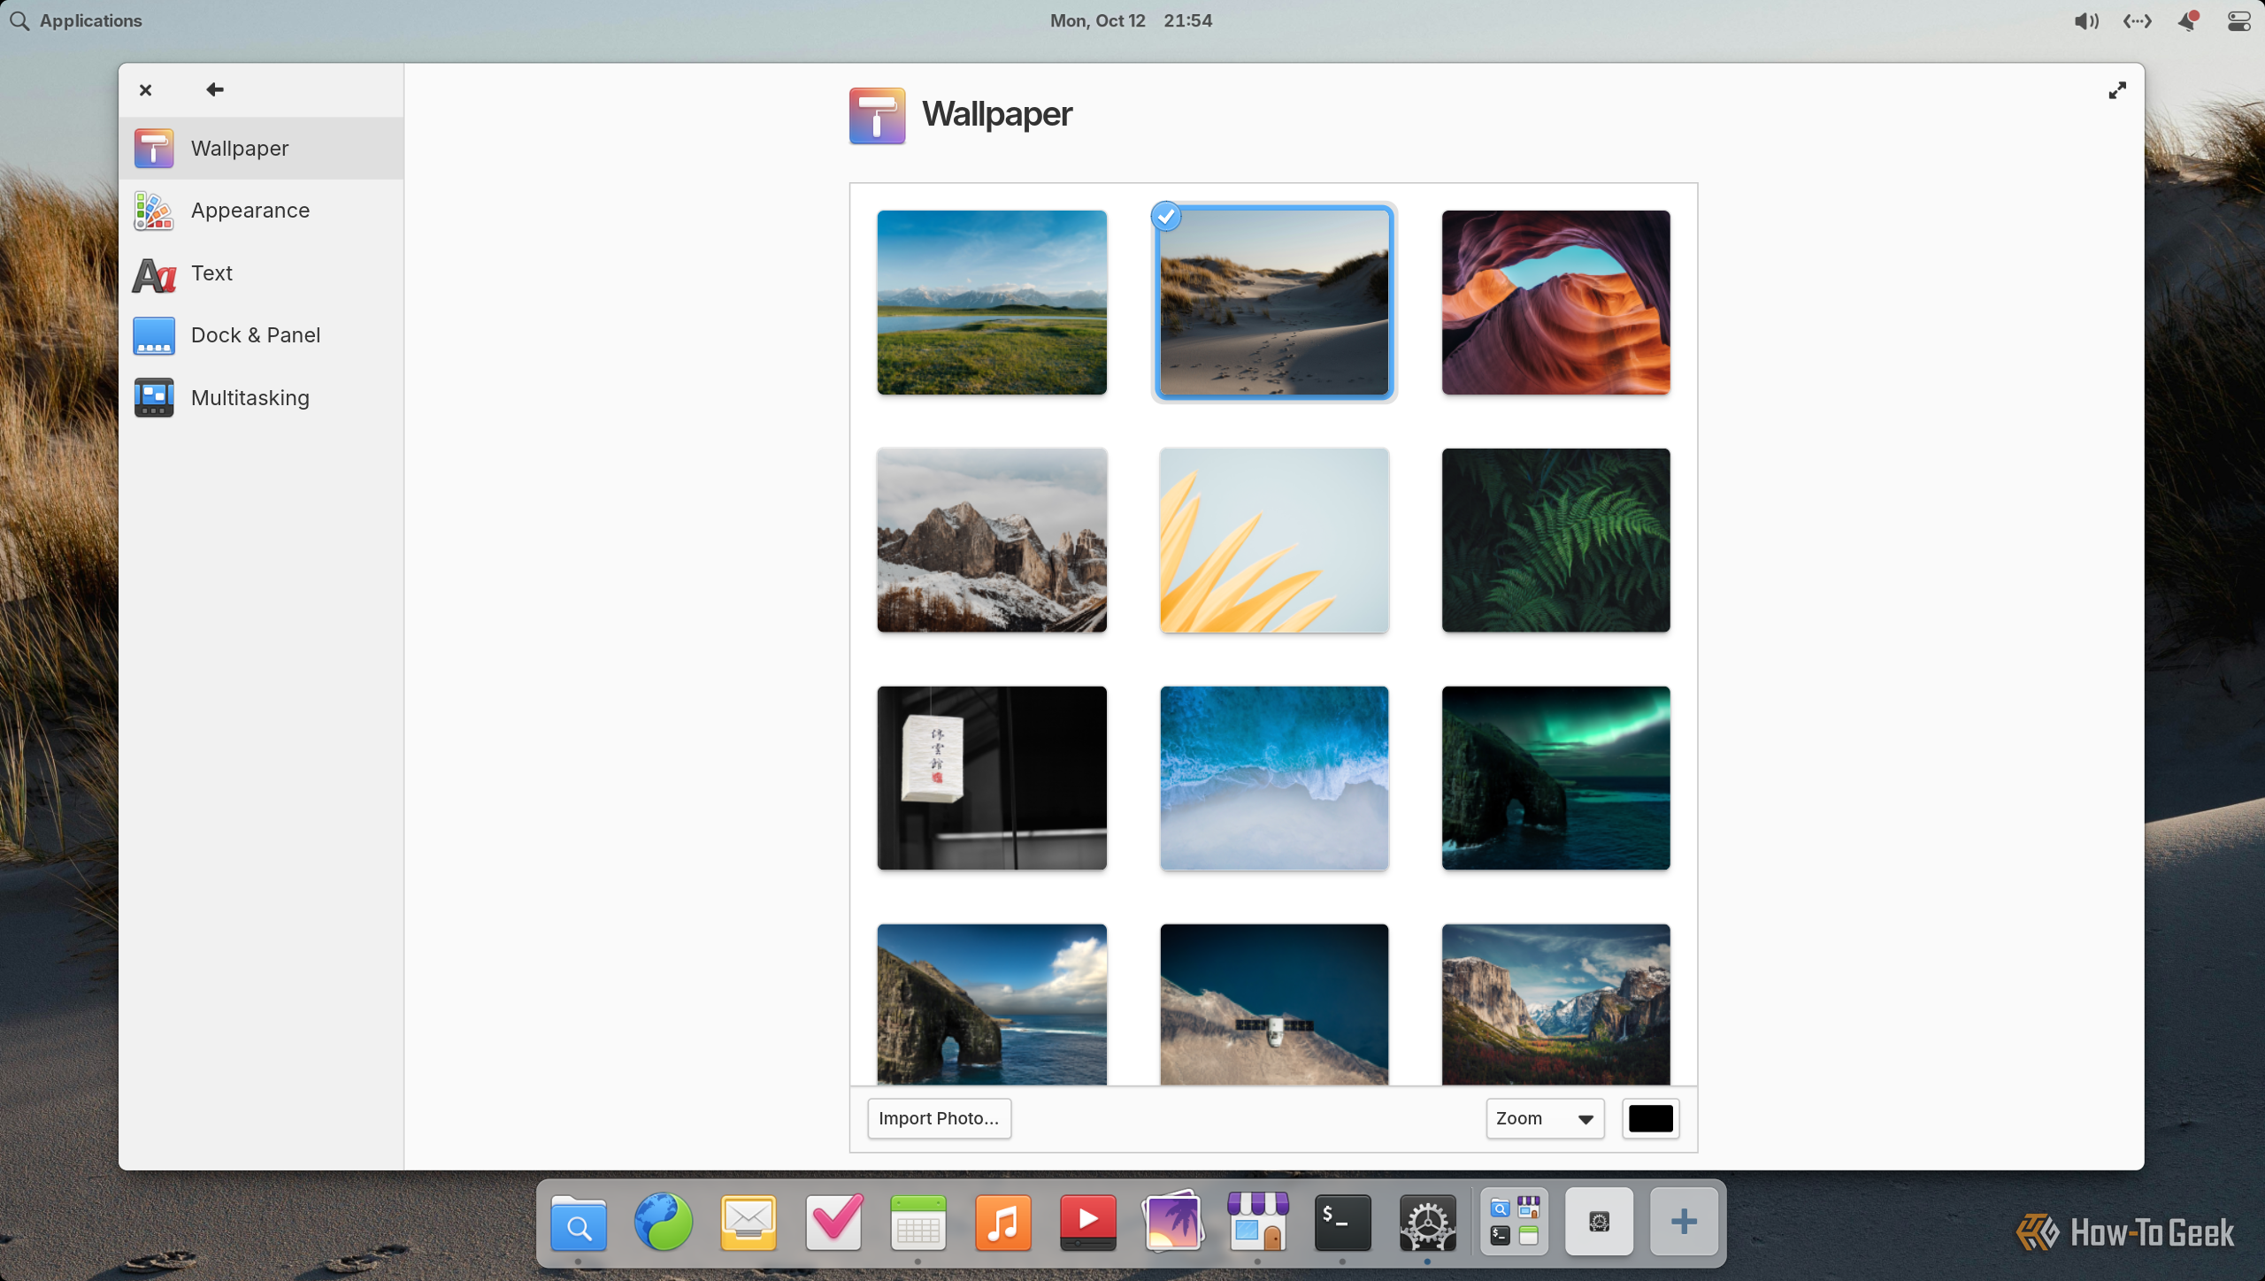Choose the yellow petals wallpaper
Screen dimensions: 2265x1281
(x=1274, y=541)
